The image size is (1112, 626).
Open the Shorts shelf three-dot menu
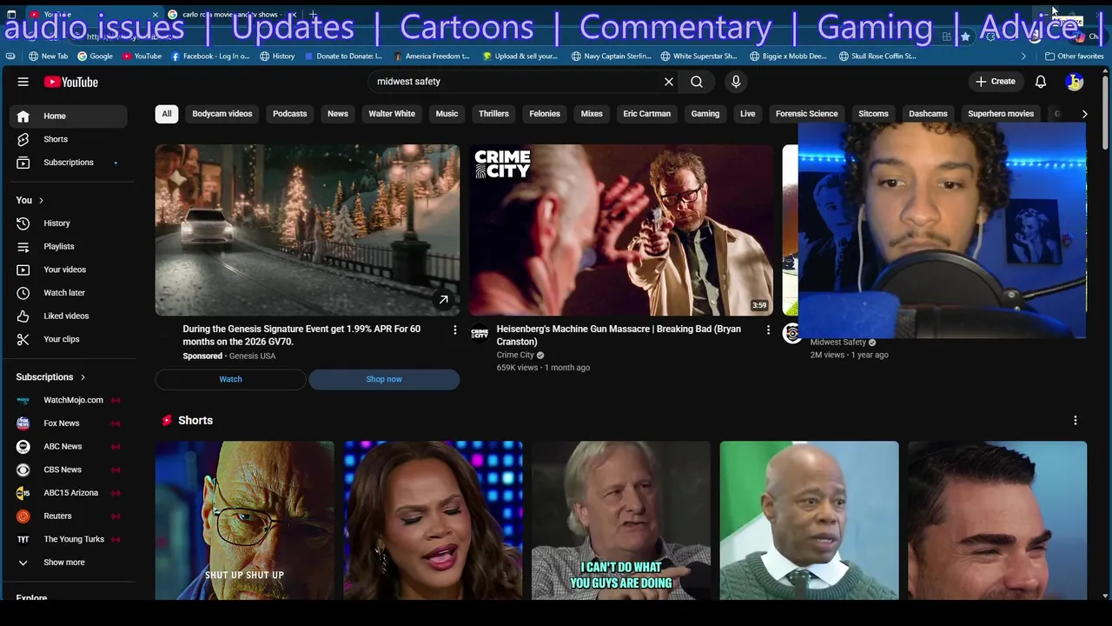click(1076, 421)
